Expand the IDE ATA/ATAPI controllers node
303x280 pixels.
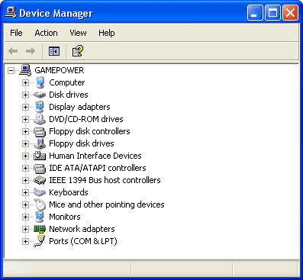[25, 168]
